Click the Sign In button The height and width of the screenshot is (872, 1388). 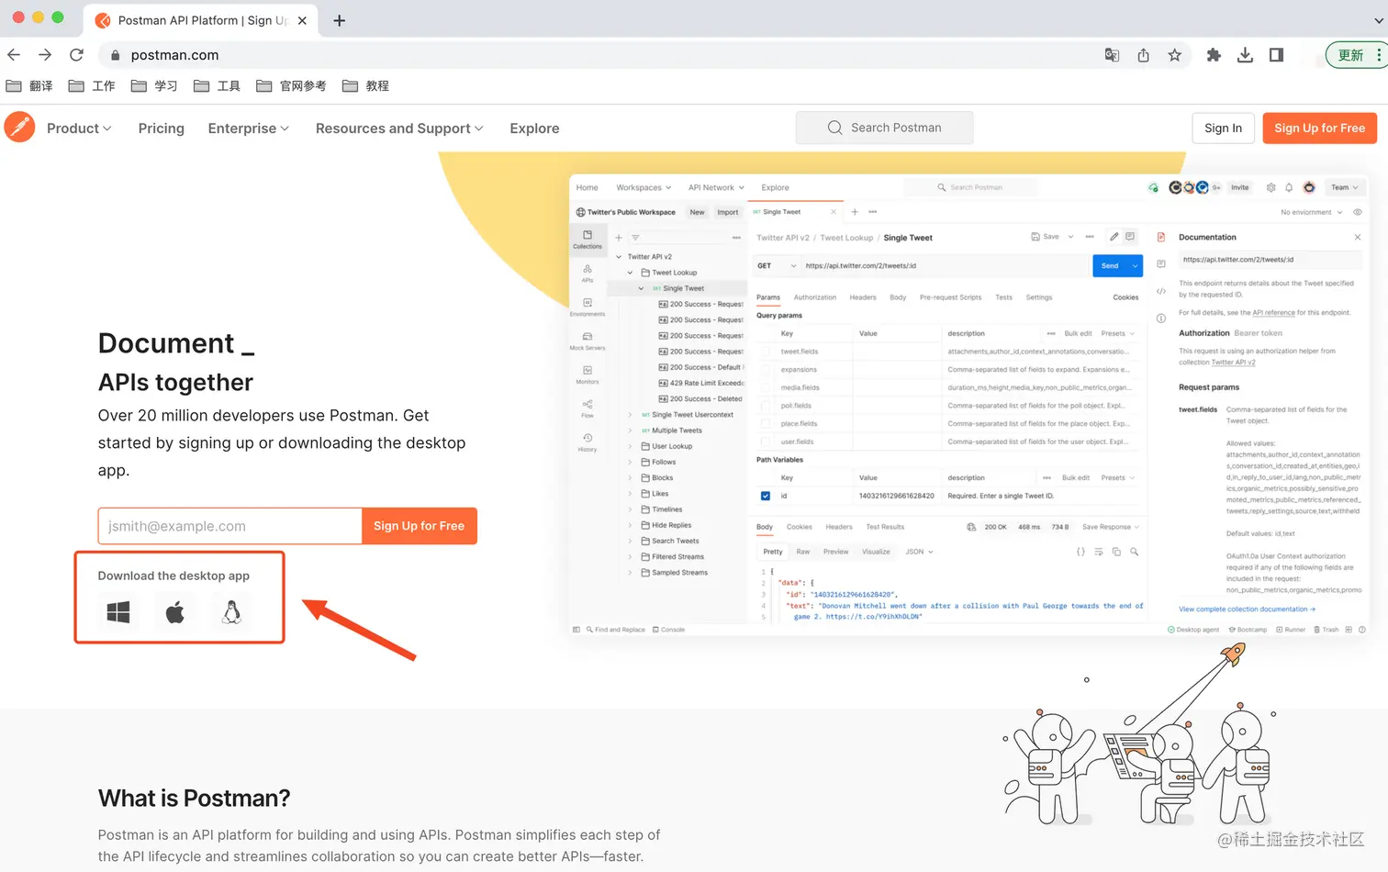coord(1223,129)
